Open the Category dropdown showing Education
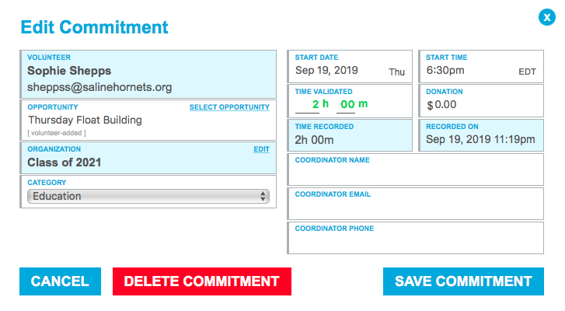The width and height of the screenshot is (565, 311). [x=148, y=197]
